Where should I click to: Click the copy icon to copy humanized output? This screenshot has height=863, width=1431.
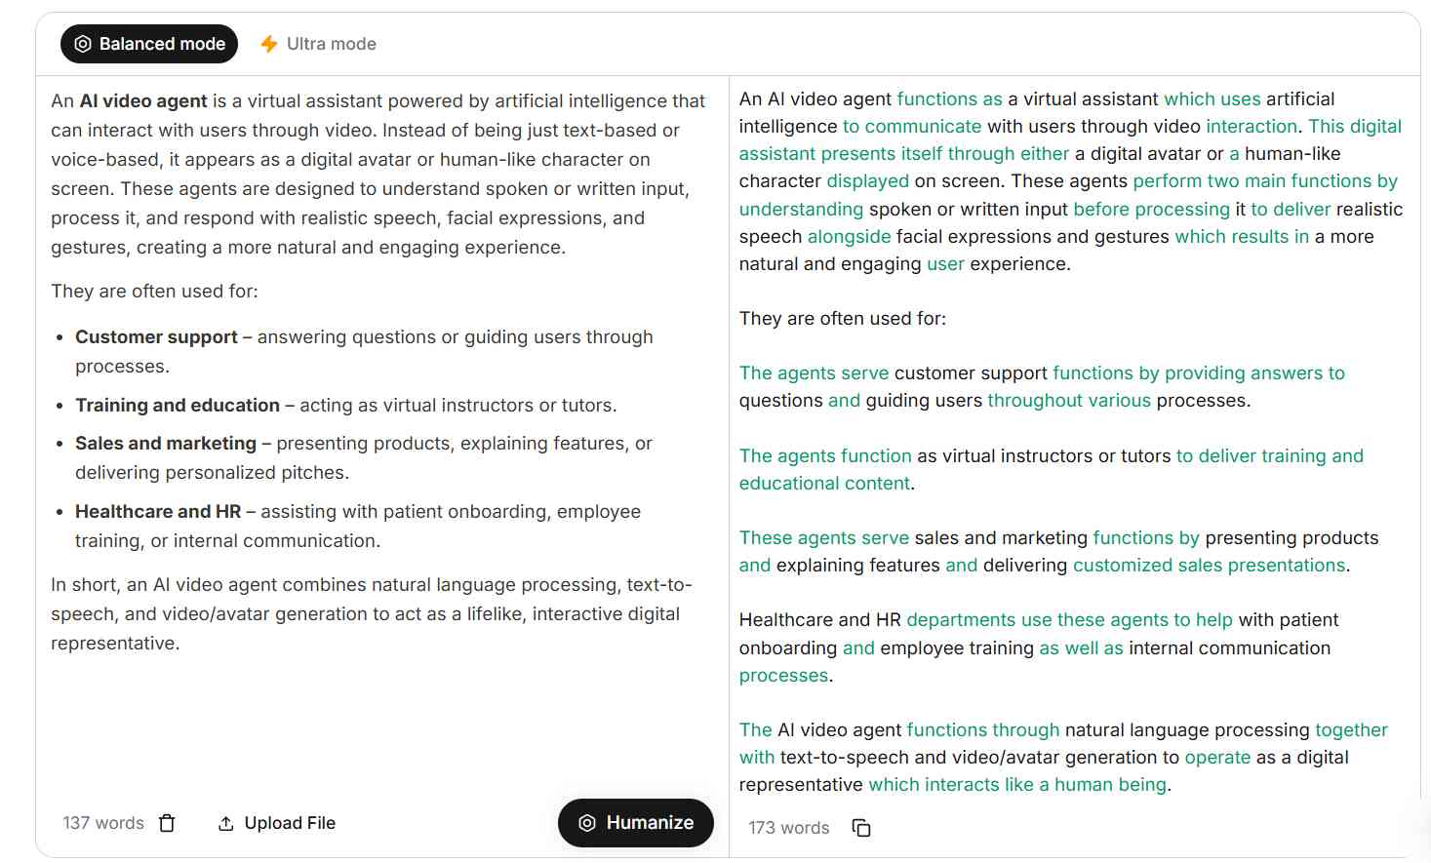(x=859, y=827)
